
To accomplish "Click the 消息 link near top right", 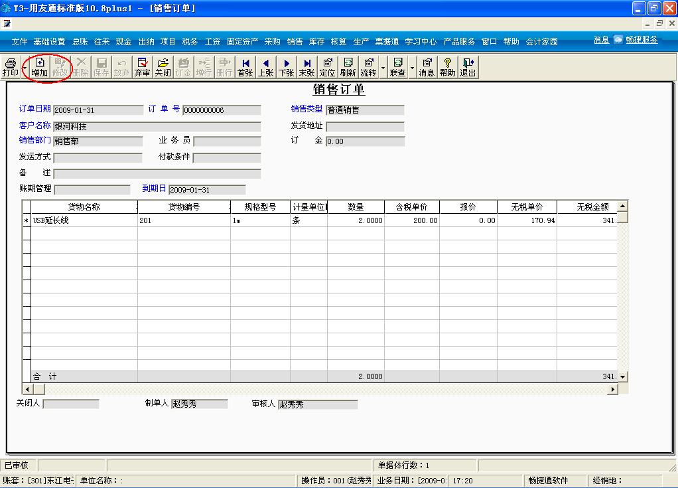I will pyautogui.click(x=600, y=41).
